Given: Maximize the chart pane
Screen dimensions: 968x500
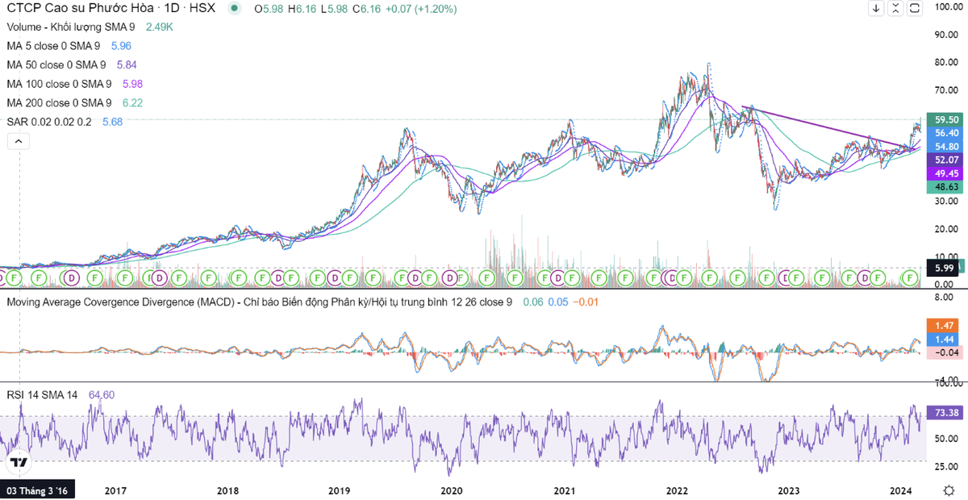Looking at the screenshot, I should pyautogui.click(x=915, y=9).
